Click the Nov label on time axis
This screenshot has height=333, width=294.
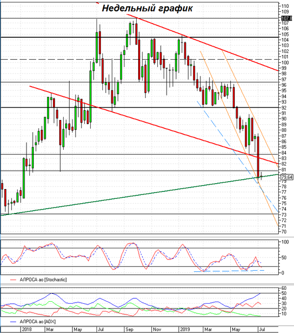(157, 330)
